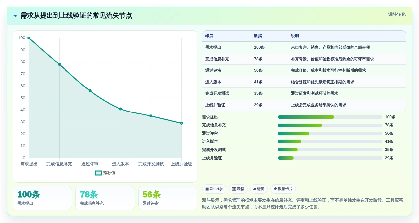
Task: Toggle the 指标值 legend swatch
Action: click(98, 173)
